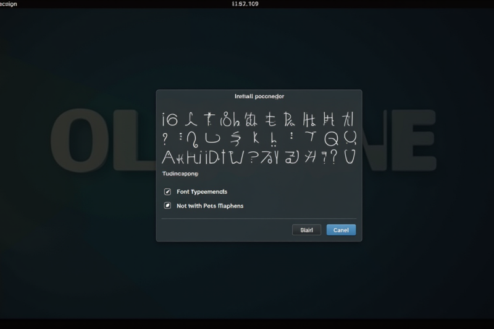Viewport: 494px width, 329px height.
Task: Click the Font Typeemencls label text
Action: (x=202, y=192)
